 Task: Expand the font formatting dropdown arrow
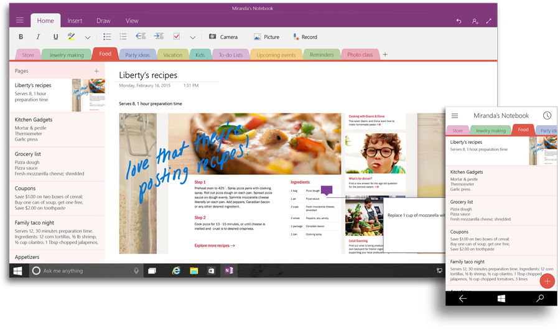coord(88,37)
